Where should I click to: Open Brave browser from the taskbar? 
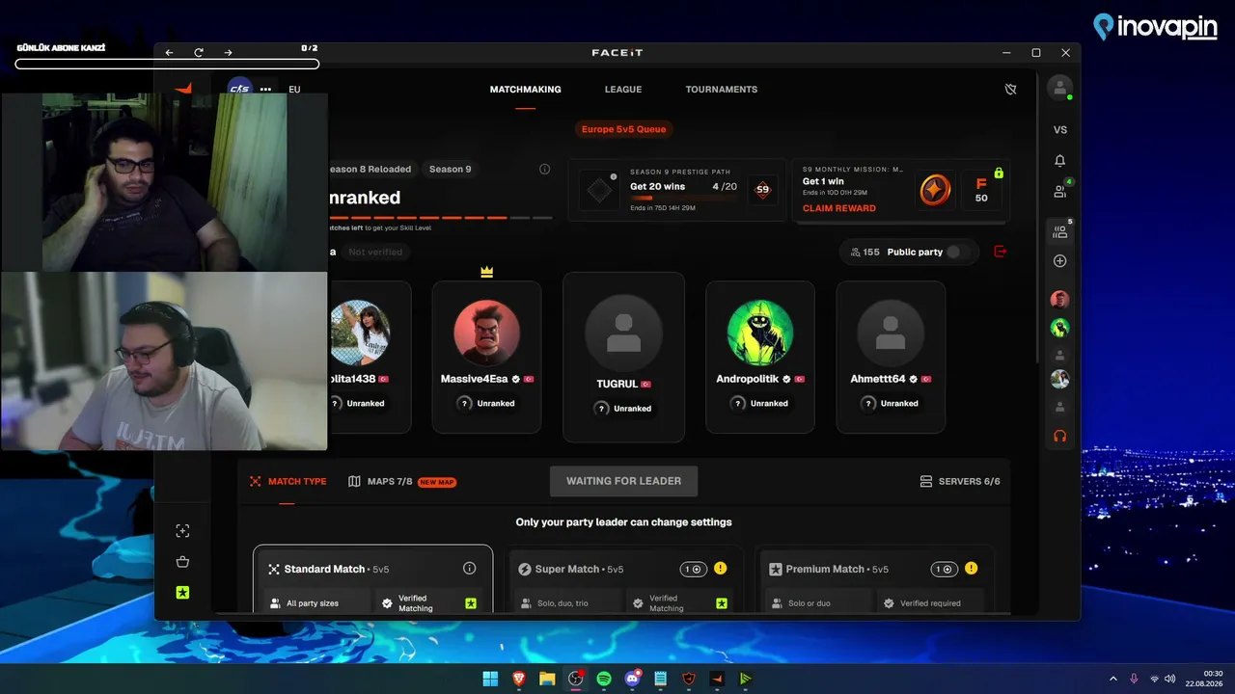click(519, 679)
